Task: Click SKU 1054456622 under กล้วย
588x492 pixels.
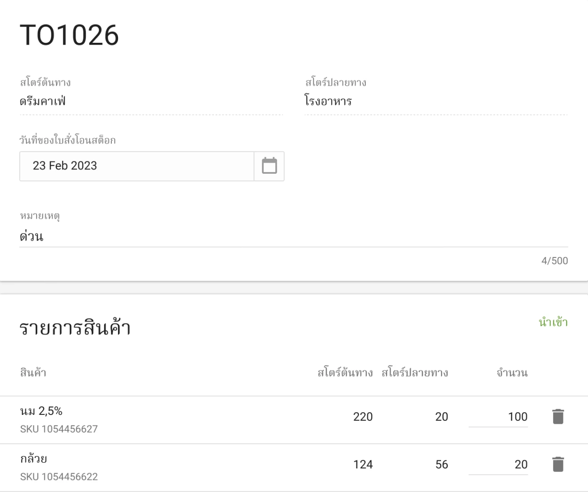Action: click(x=59, y=477)
